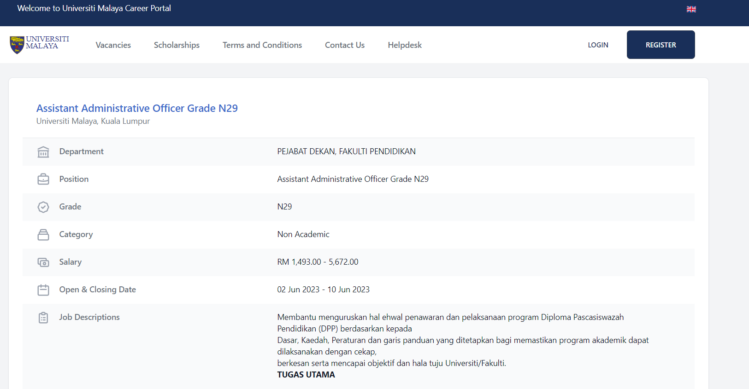Click the Grade checkmark badge icon
The height and width of the screenshot is (389, 749).
pyautogui.click(x=43, y=207)
